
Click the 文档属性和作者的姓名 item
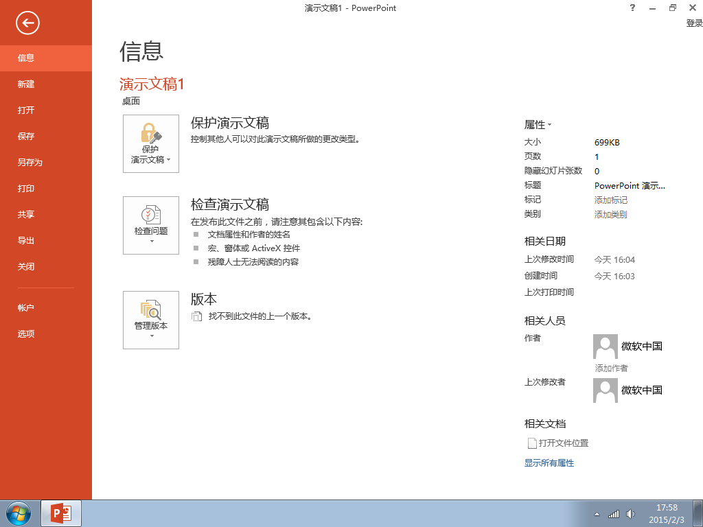point(249,235)
